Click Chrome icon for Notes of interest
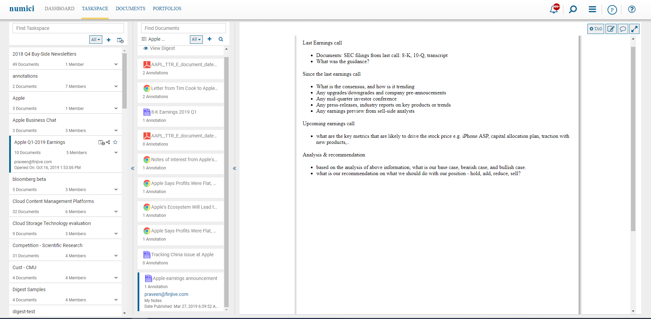The height and width of the screenshot is (319, 651). coord(147,159)
